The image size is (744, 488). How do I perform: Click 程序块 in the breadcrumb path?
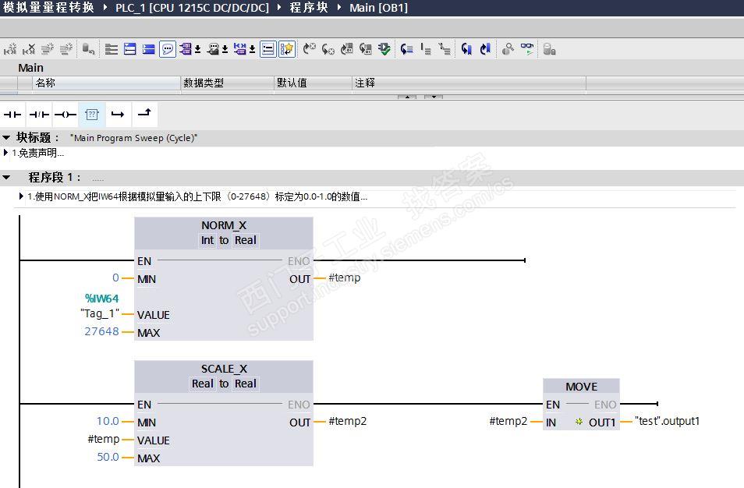click(x=309, y=8)
